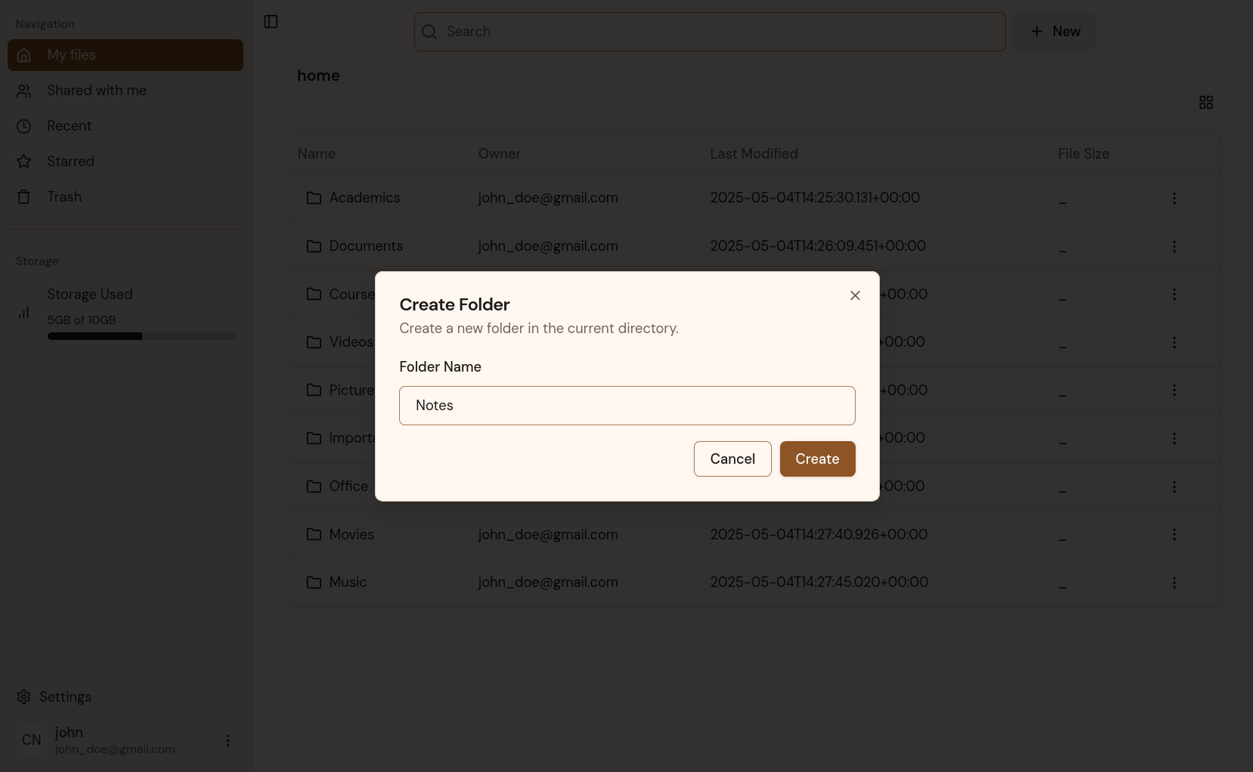Open the Academics folder name
This screenshot has width=1254, height=772.
(364, 198)
